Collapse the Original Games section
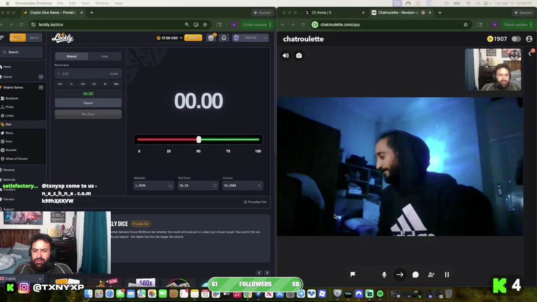 click(41, 87)
